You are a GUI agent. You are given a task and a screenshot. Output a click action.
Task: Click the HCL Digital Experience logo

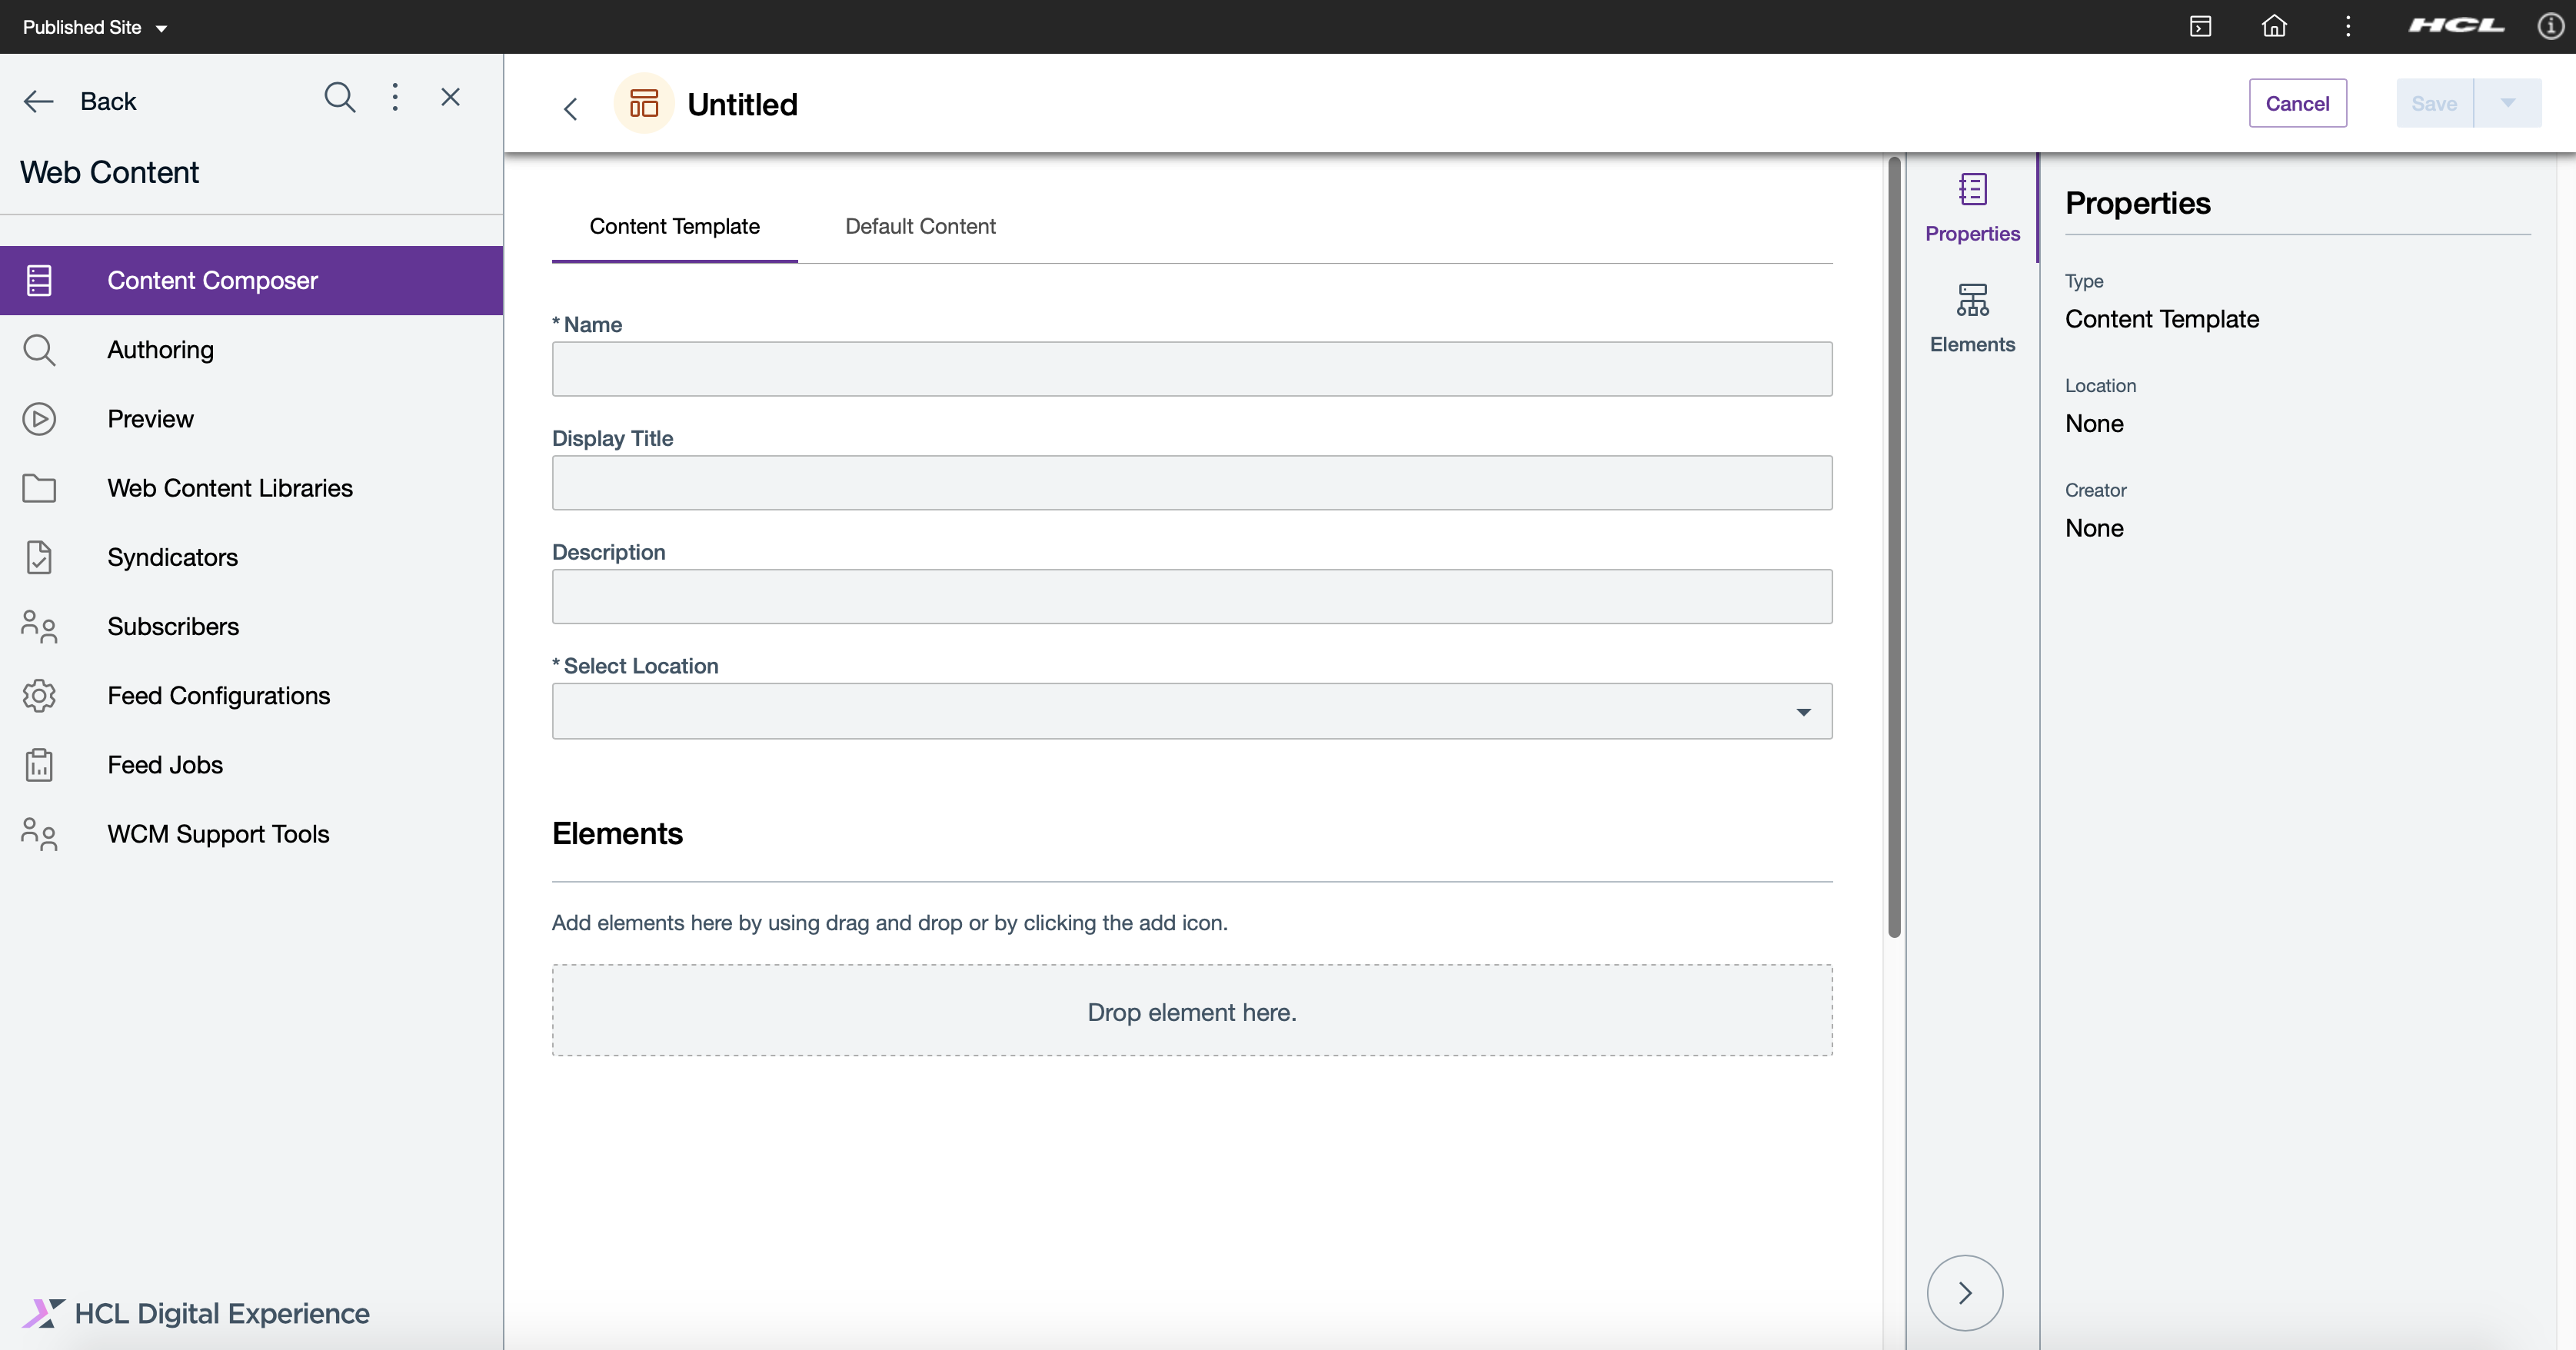[x=196, y=1313]
